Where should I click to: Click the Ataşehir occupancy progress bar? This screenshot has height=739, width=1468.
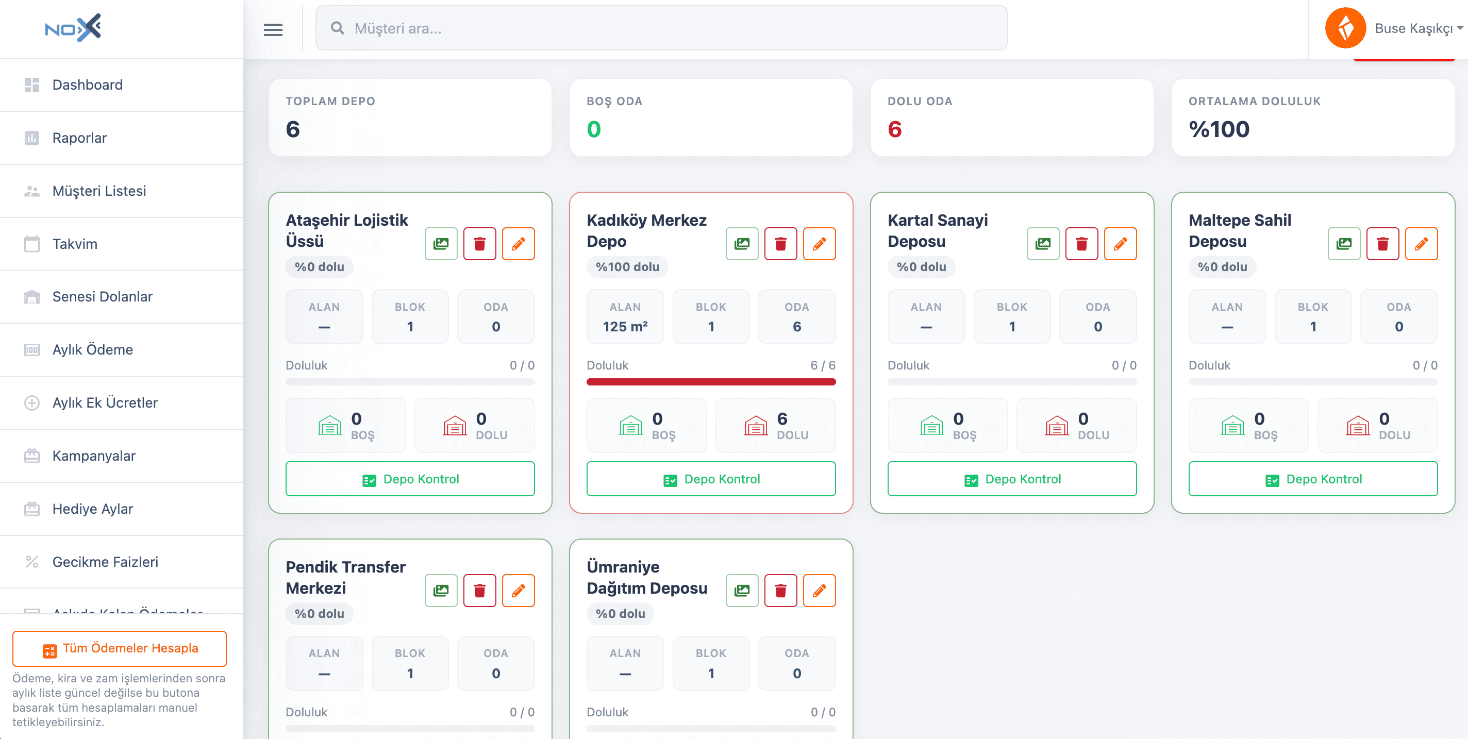(410, 382)
